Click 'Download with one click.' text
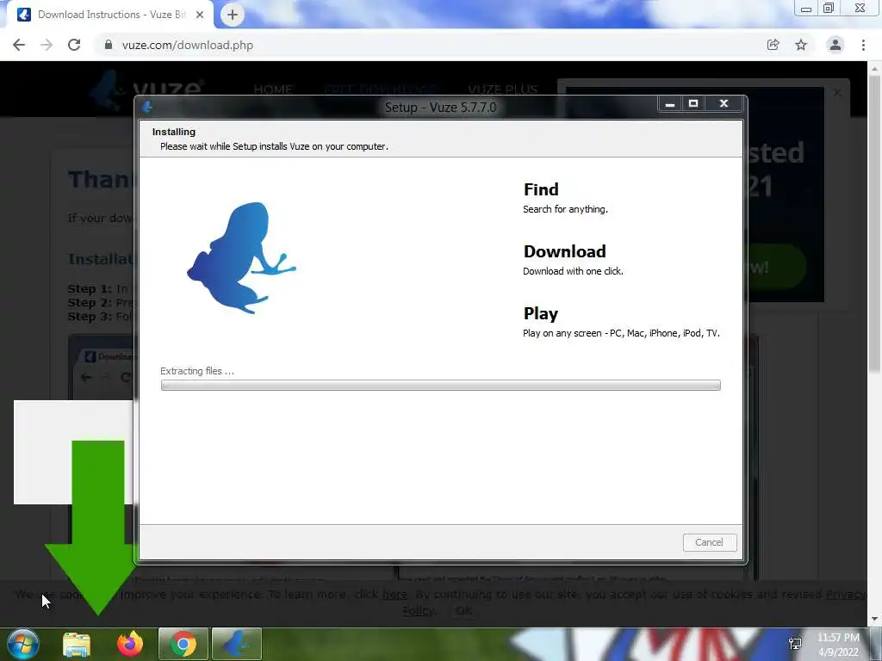 point(573,271)
